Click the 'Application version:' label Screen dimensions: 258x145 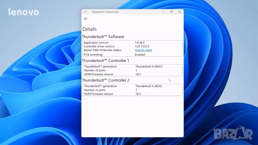pos(96,43)
